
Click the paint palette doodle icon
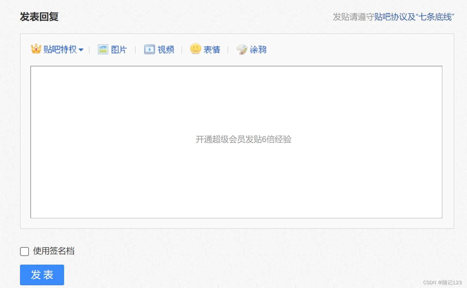tap(242, 50)
